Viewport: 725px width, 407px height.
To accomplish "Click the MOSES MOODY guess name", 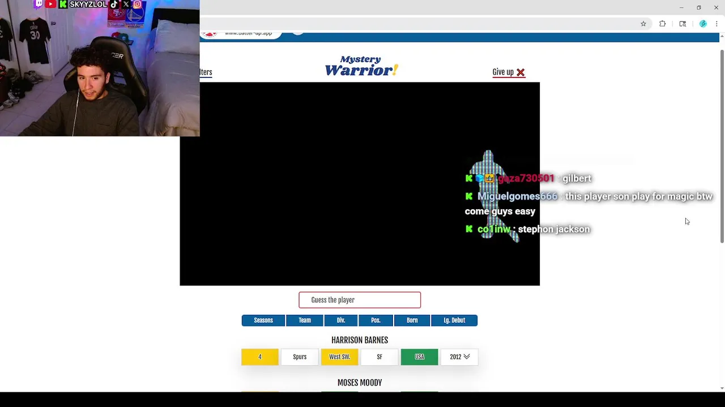I will (360, 383).
